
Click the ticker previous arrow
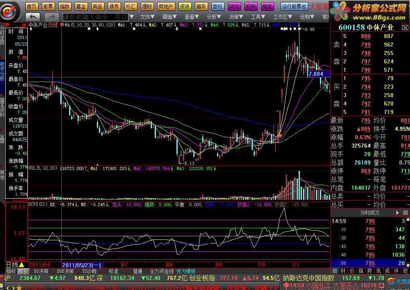click(7, 288)
